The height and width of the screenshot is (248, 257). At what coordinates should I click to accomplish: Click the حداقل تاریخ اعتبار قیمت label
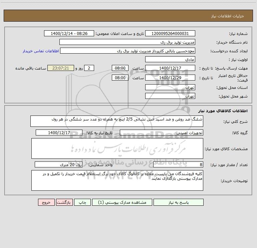pos(233,78)
